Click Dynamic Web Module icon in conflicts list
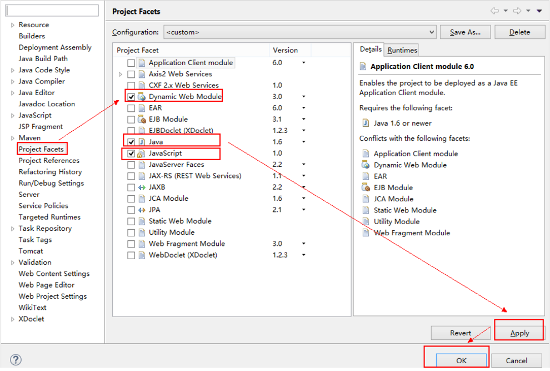Image resolution: width=550 pixels, height=371 pixels. pos(366,165)
